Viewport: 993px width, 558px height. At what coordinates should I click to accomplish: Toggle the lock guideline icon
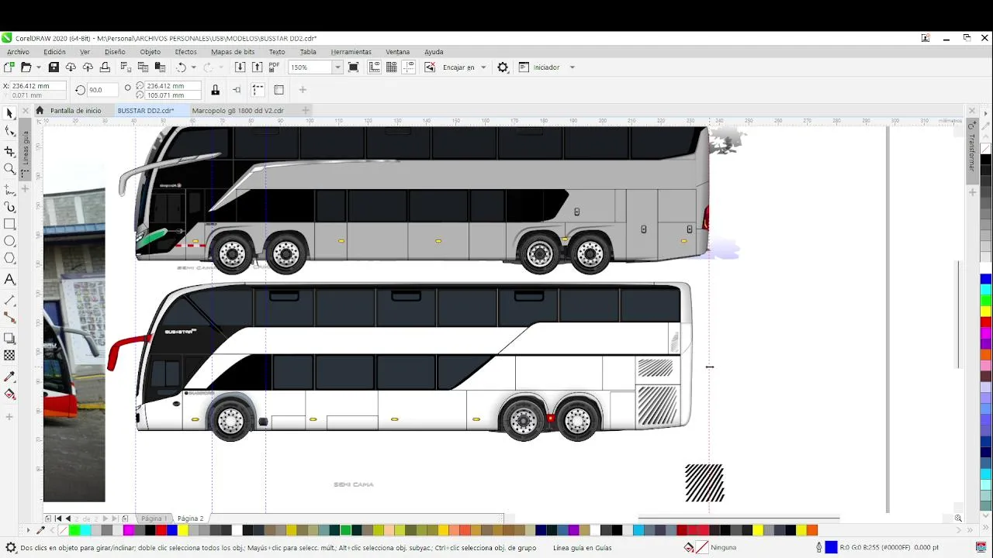pos(216,90)
